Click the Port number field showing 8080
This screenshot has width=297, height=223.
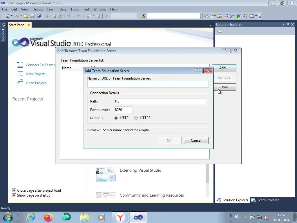pos(123,109)
